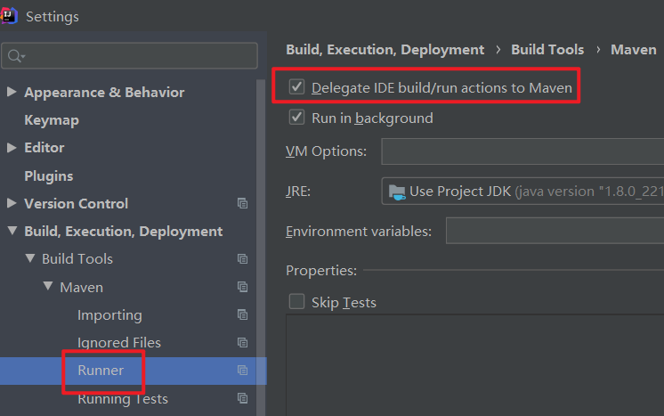Image resolution: width=664 pixels, height=416 pixels.
Task: Click the Environment variables input field
Action: (x=555, y=231)
